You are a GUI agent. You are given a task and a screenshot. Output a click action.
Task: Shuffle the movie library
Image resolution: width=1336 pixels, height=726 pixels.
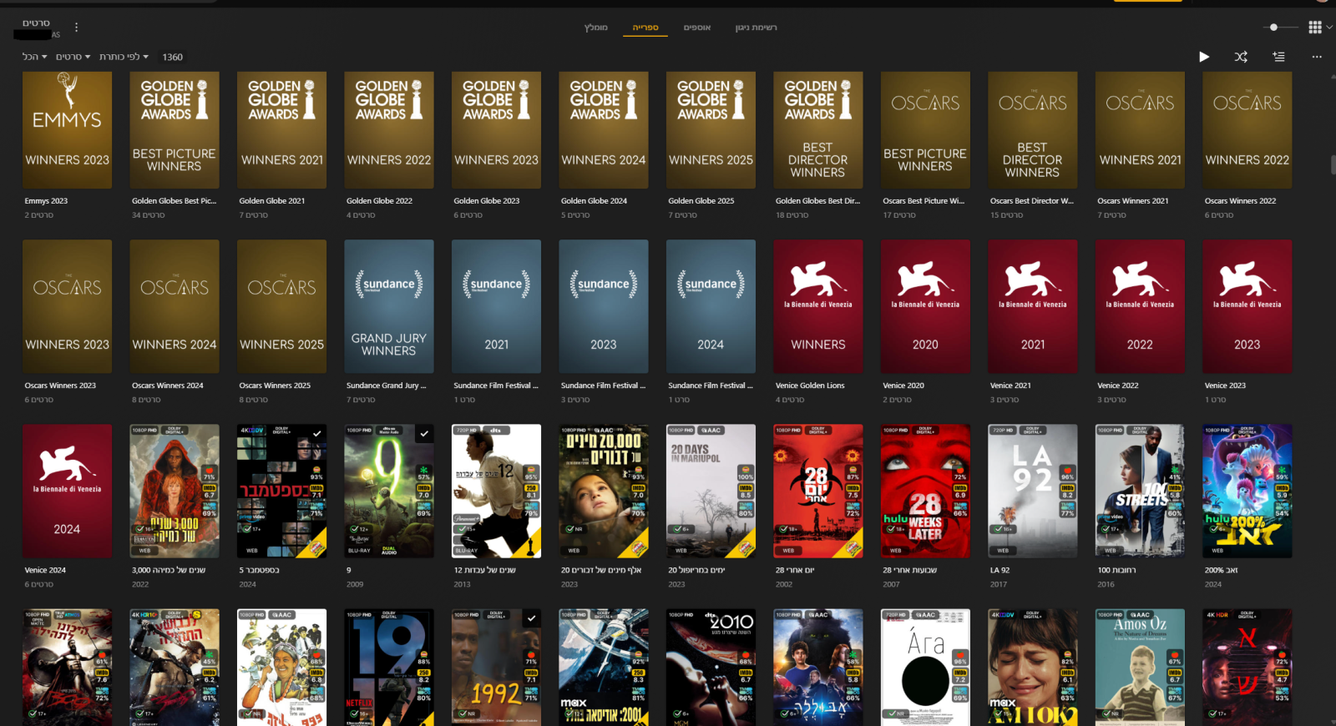[1241, 57]
